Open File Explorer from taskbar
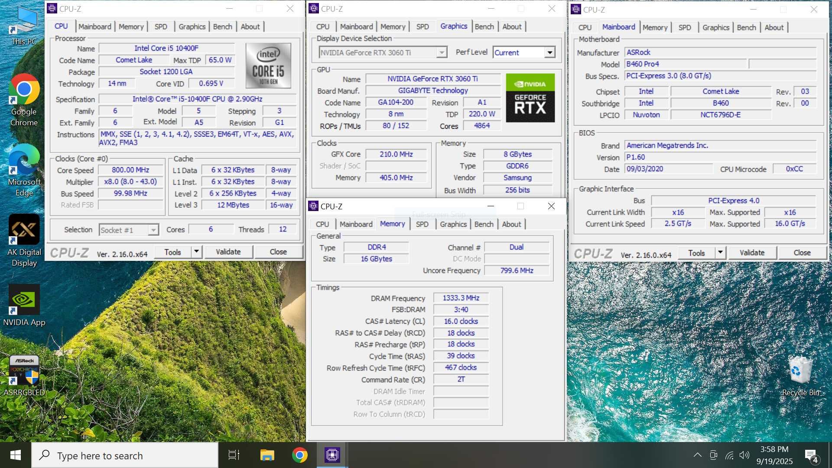832x468 pixels. [x=267, y=455]
